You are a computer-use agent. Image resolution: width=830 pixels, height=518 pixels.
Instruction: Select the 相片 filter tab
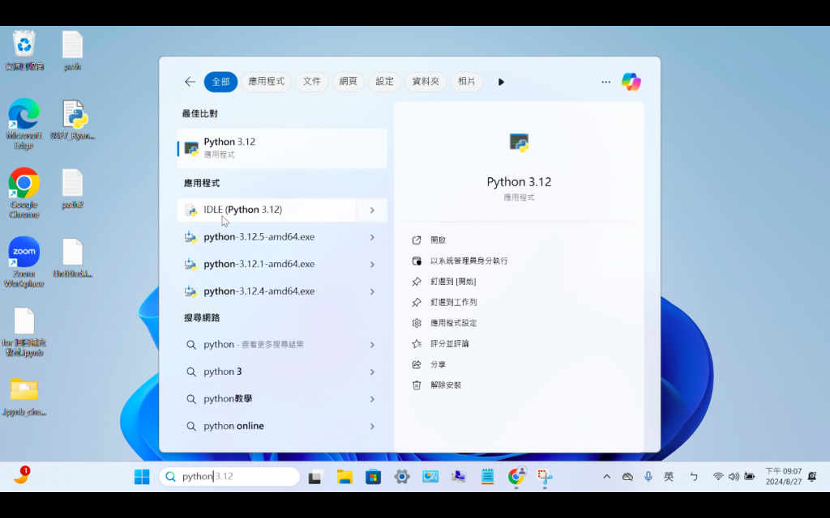coord(466,82)
